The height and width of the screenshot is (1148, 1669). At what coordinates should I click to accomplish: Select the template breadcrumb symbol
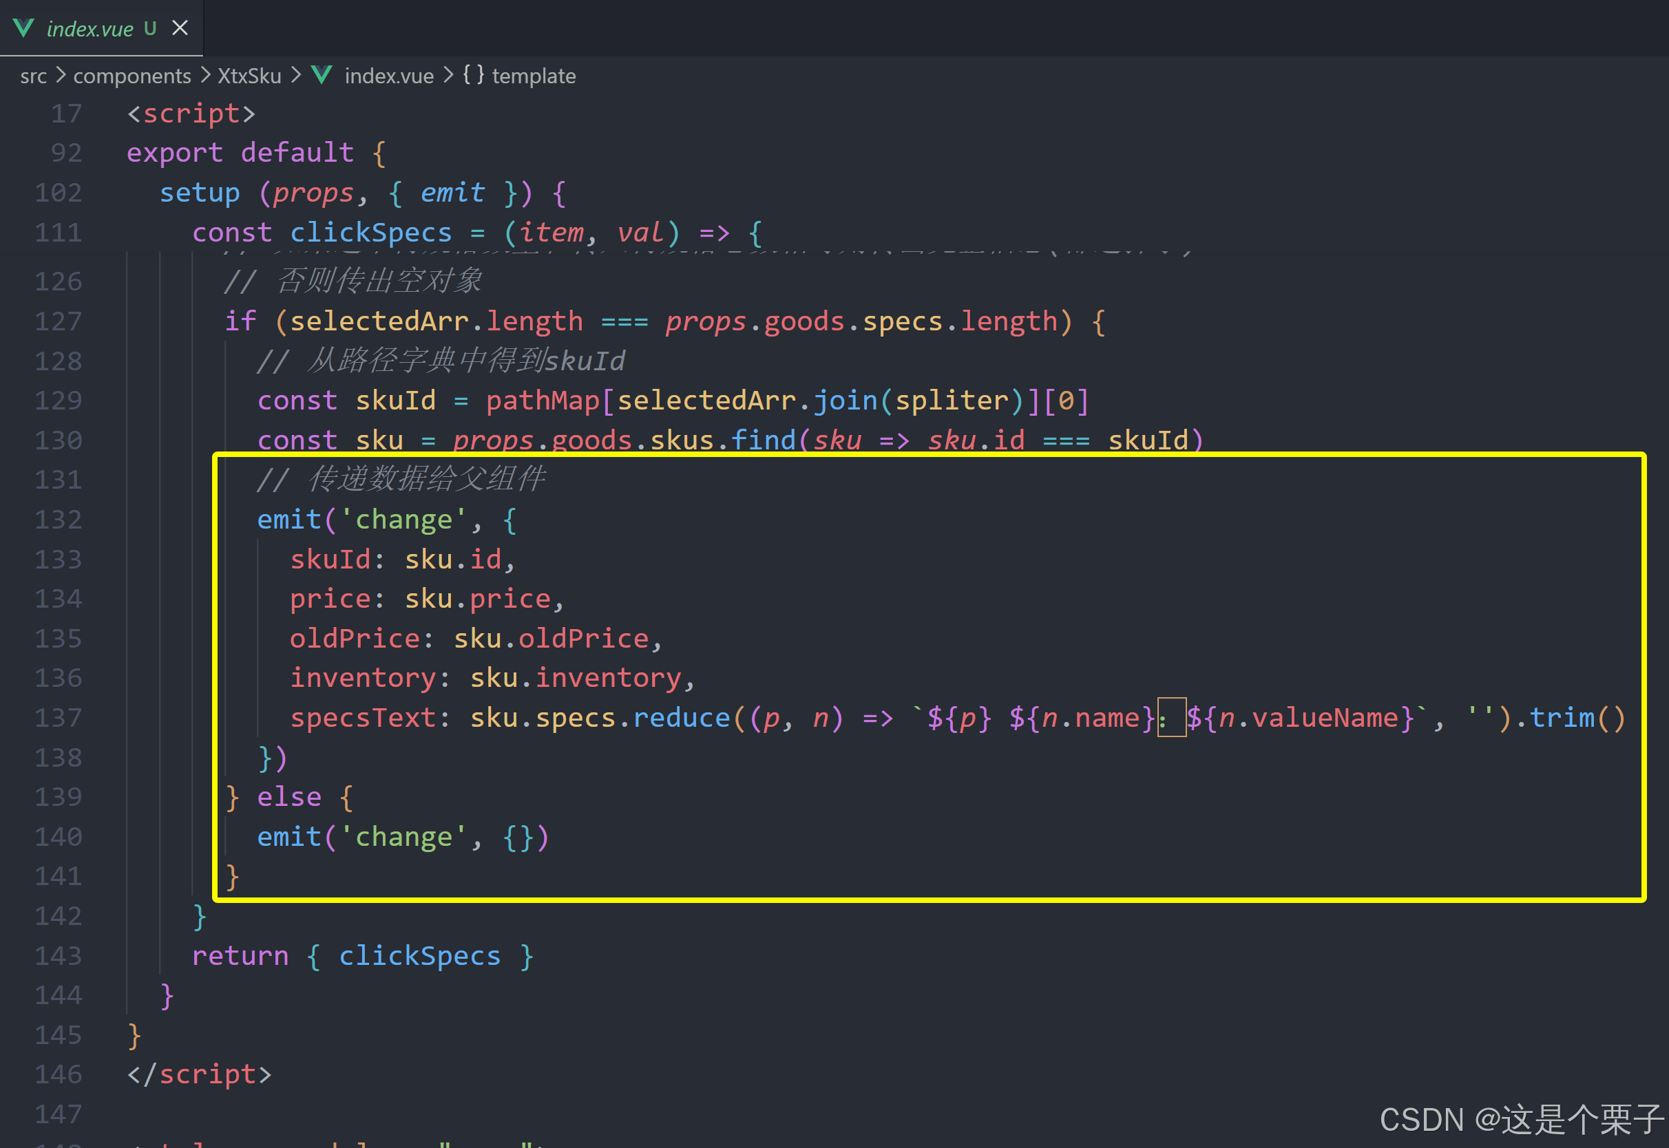533,76
